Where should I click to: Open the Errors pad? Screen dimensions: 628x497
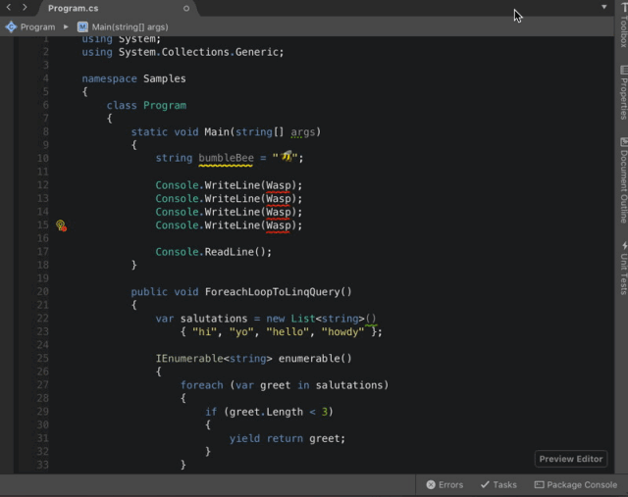[445, 484]
